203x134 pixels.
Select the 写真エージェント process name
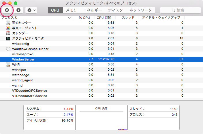[x=25, y=28]
